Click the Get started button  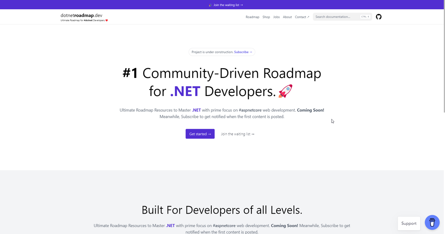[200, 134]
